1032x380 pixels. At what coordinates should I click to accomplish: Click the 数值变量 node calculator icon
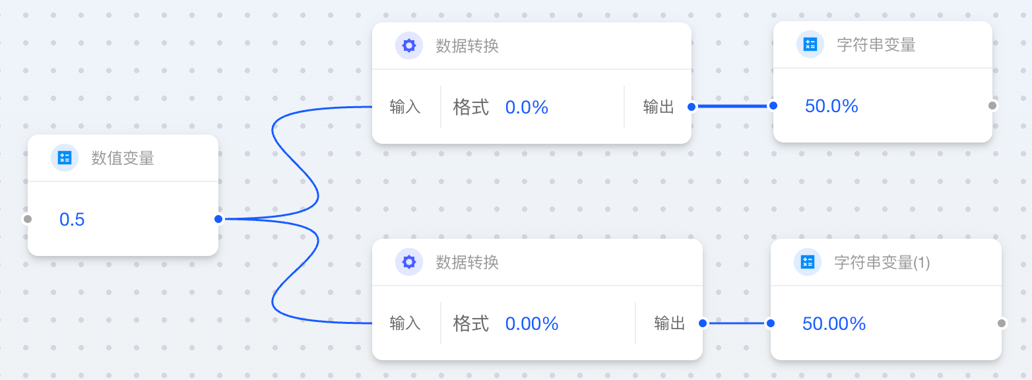click(65, 158)
